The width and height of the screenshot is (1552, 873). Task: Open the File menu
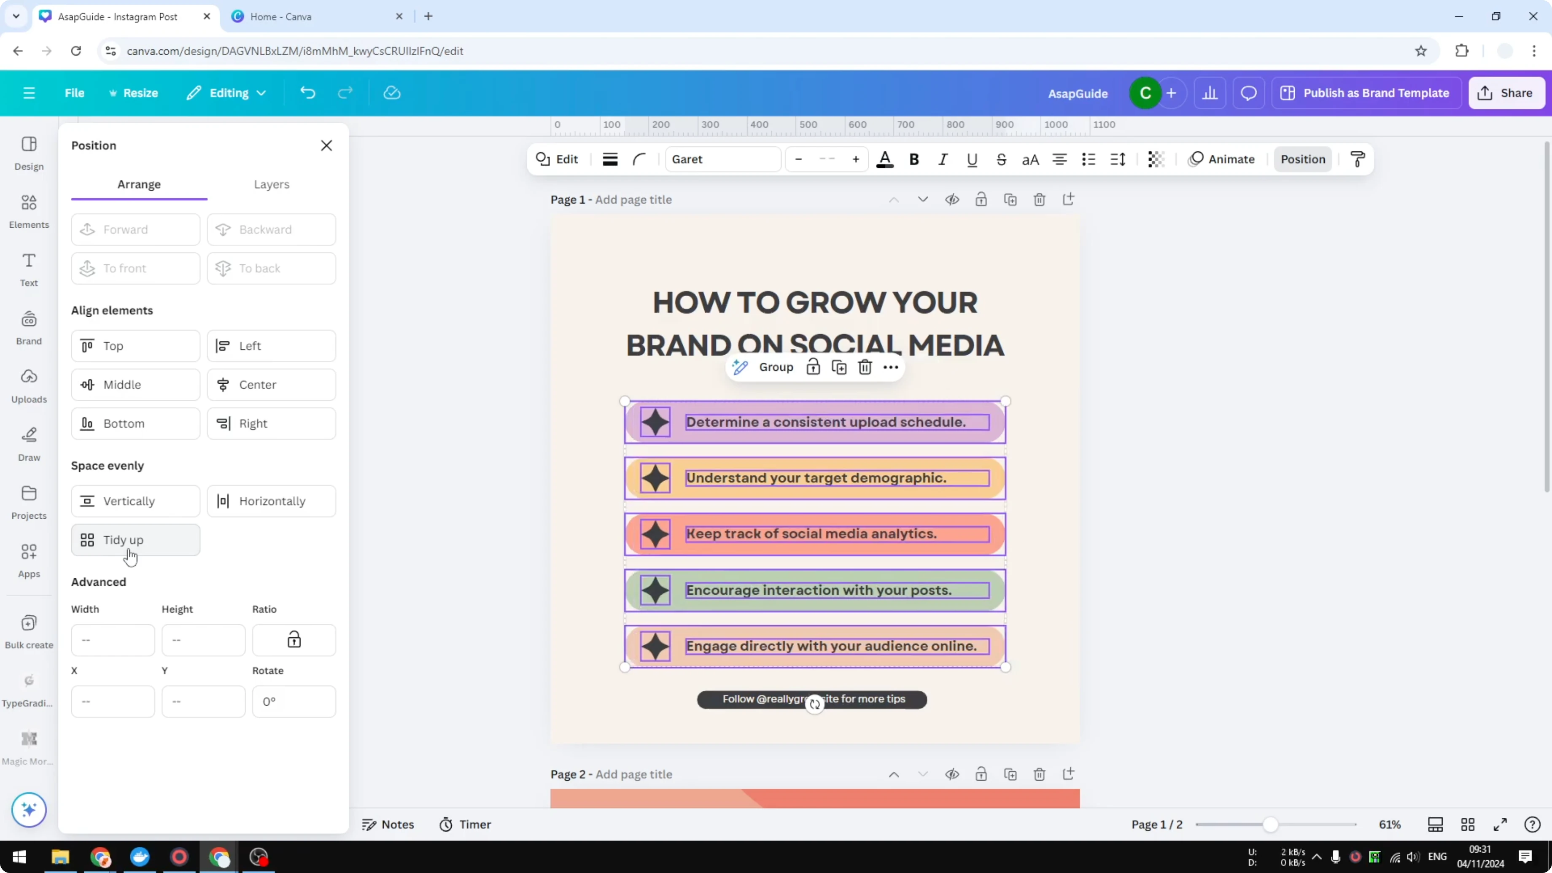(x=75, y=93)
